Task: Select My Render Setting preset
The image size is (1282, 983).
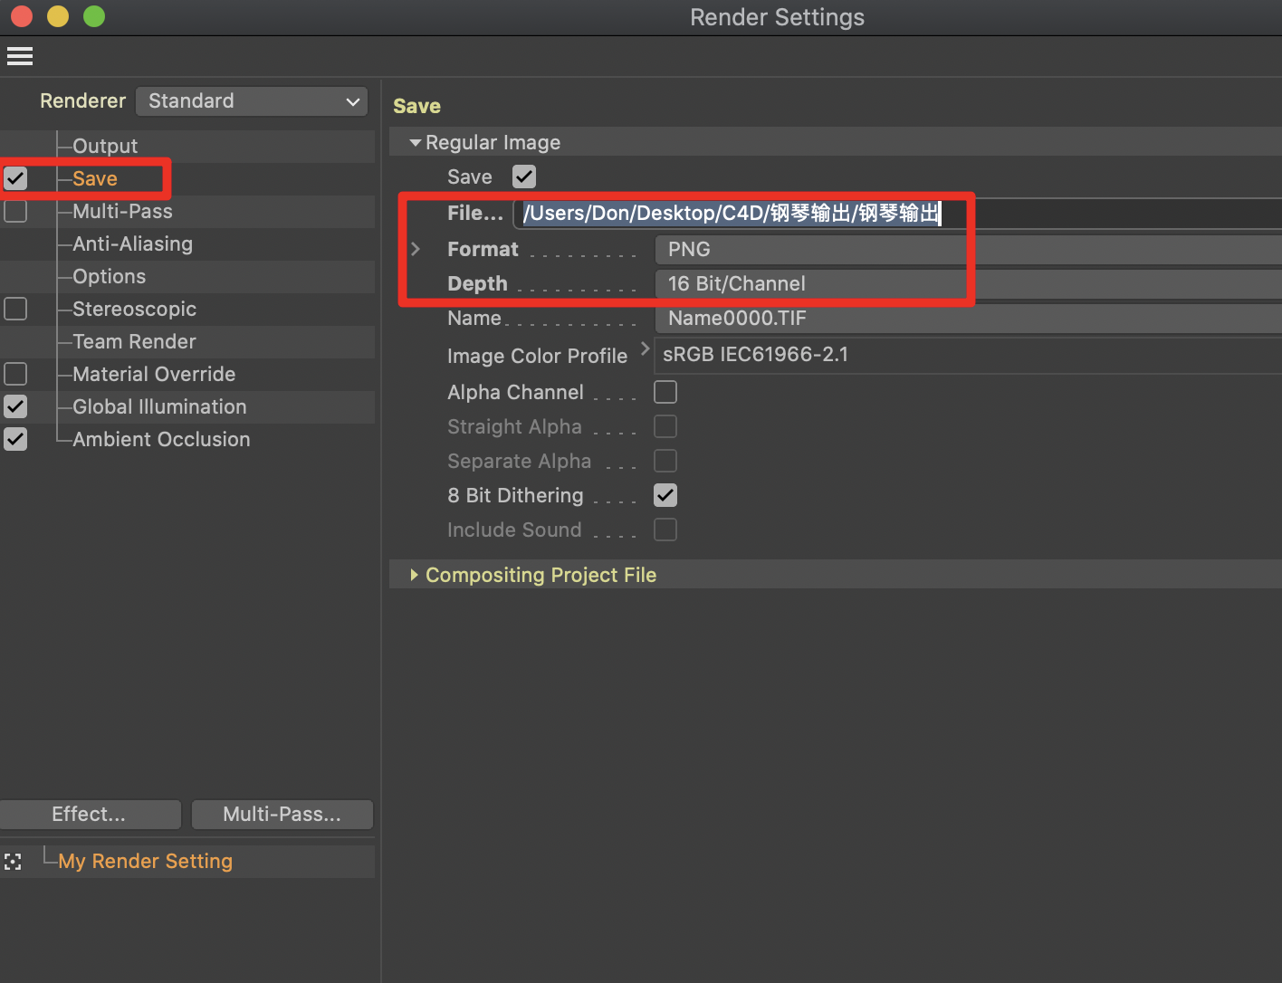Action: [145, 861]
